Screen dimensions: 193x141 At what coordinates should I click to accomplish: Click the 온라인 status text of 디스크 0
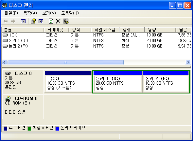[11, 87]
